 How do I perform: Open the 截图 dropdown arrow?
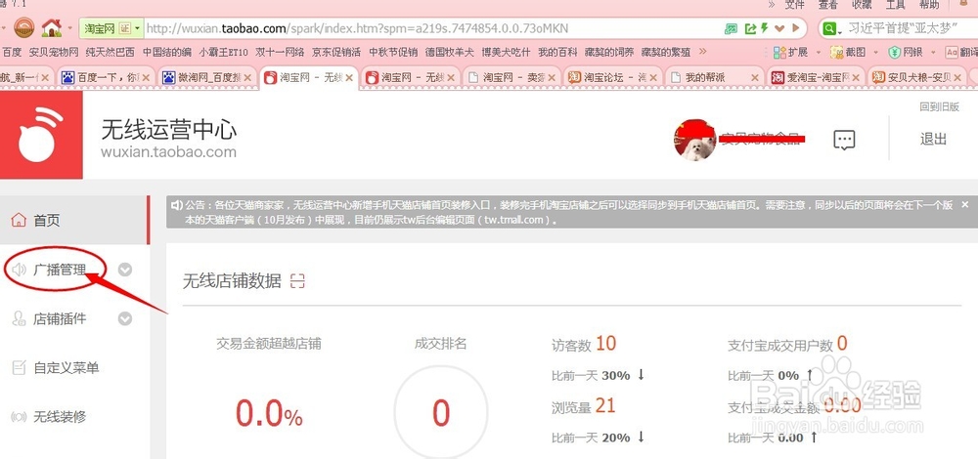pyautogui.click(x=875, y=53)
